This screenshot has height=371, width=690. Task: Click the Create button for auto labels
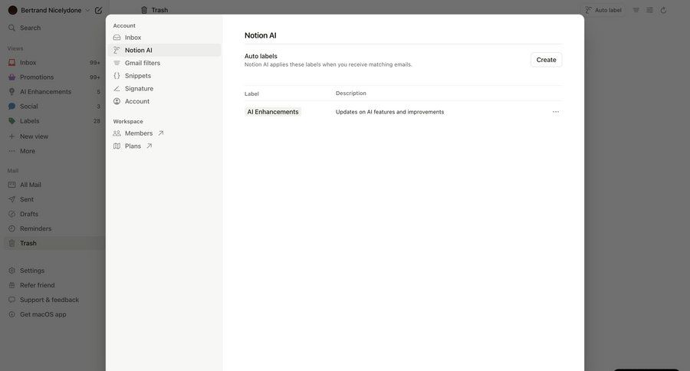pyautogui.click(x=546, y=60)
